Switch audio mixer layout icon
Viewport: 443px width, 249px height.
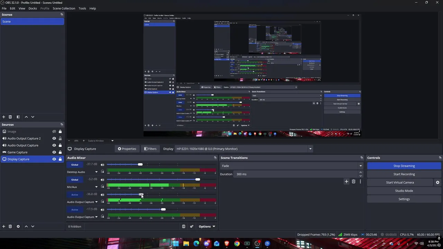pos(184,227)
